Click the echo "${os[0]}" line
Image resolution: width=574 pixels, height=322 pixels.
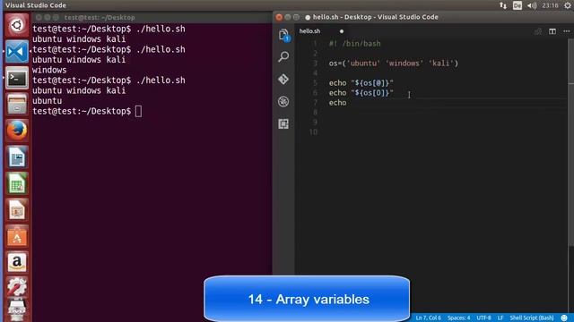(361, 93)
